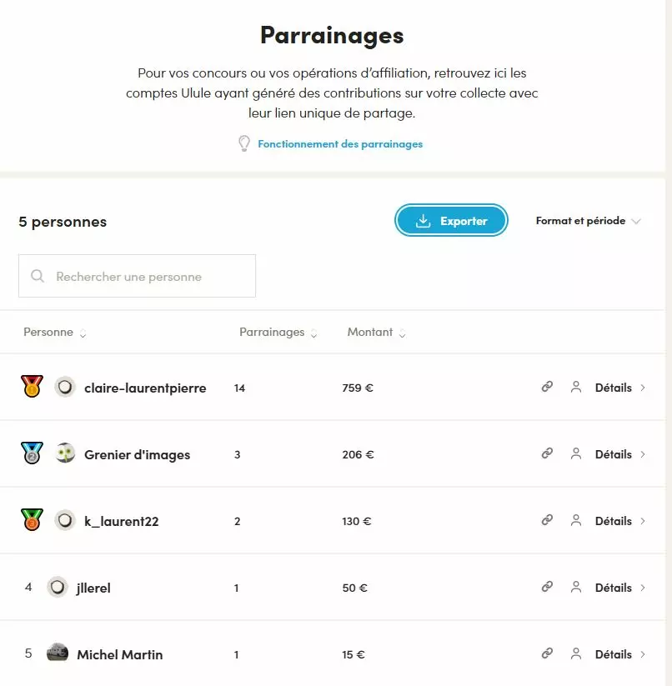Copy the share link for Grenier d'images

pos(547,453)
